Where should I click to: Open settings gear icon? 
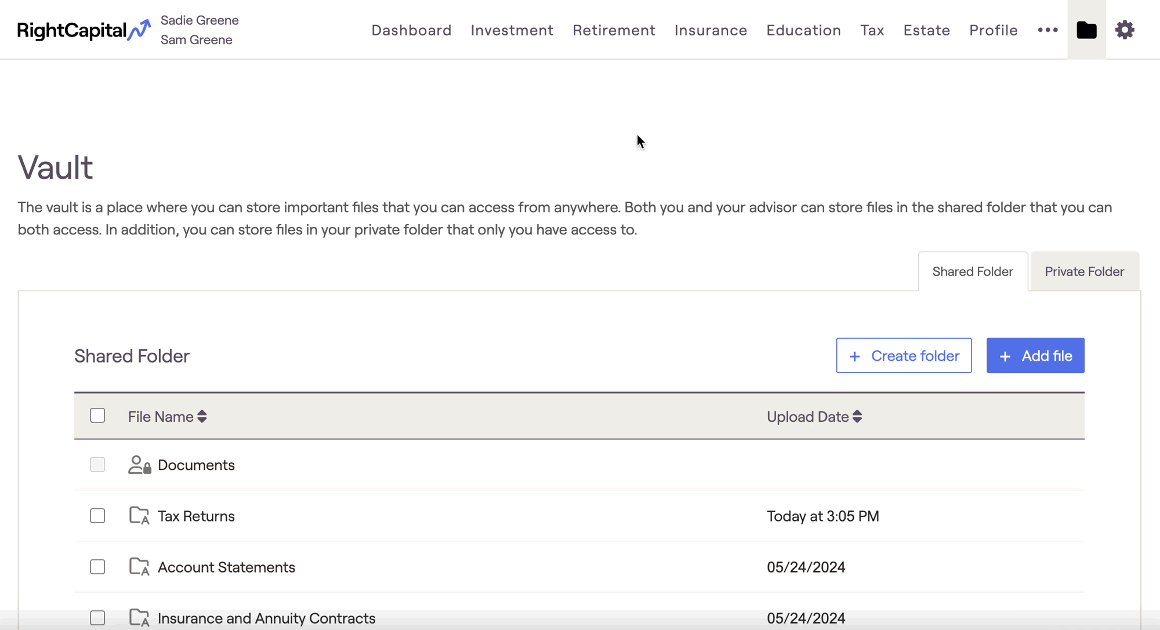click(x=1125, y=30)
